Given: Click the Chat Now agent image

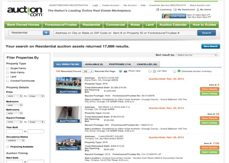Looking at the screenshot, I should point(166,16).
